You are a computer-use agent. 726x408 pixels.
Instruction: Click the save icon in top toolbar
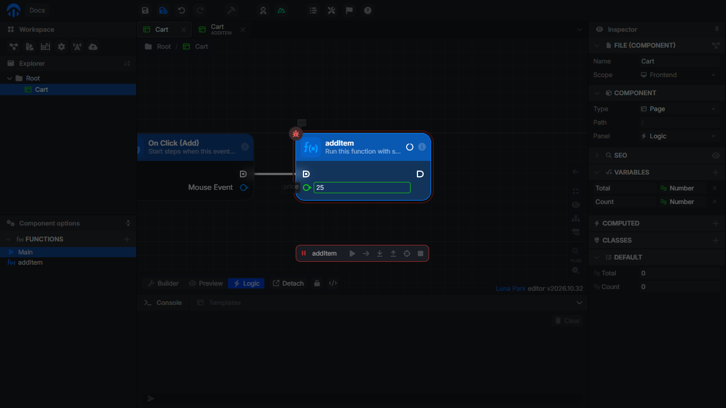[x=145, y=10]
